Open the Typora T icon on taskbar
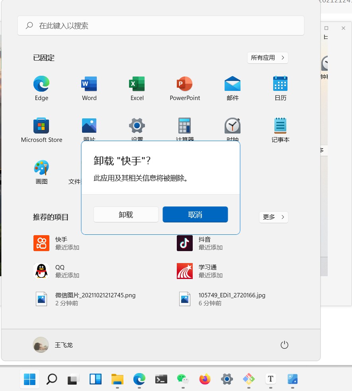The width and height of the screenshot is (352, 391). pyautogui.click(x=270, y=379)
